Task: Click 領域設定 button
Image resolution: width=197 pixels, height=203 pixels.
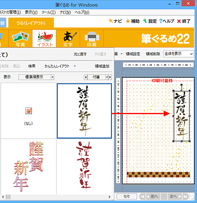Action: 133,54
